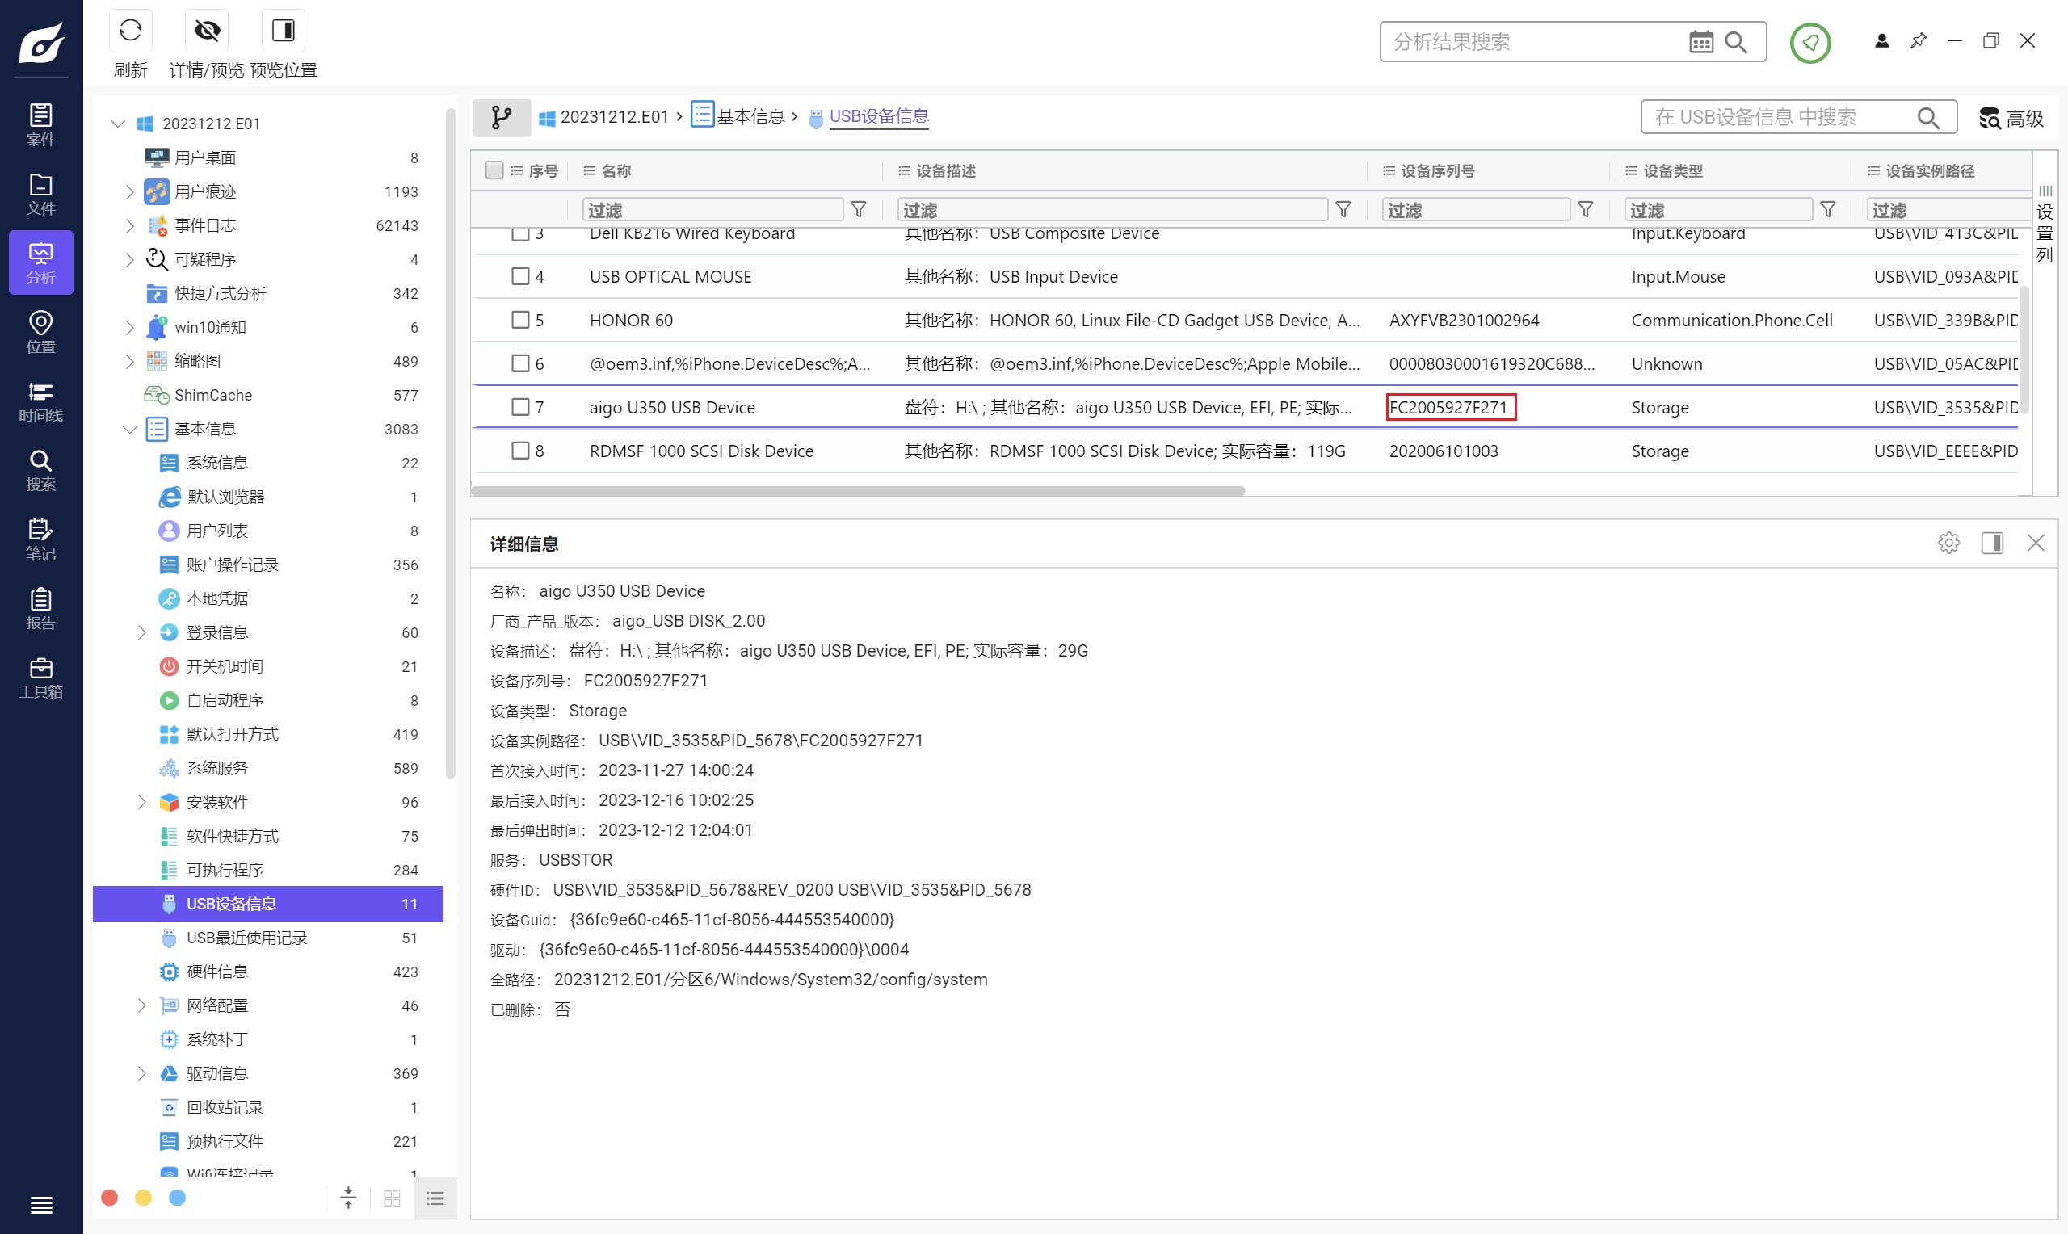Viewport: 2068px width, 1234px height.
Task: Click the grid view icon at tree bottom
Action: pyautogui.click(x=392, y=1198)
